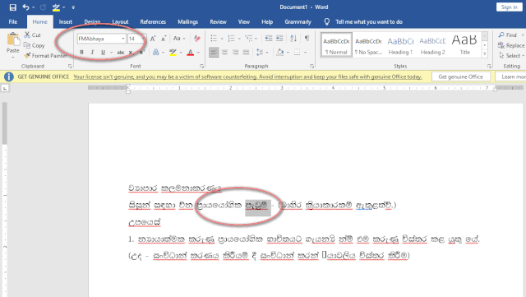Open the File menu tab
This screenshot has width=526, height=297.
[x=13, y=22]
